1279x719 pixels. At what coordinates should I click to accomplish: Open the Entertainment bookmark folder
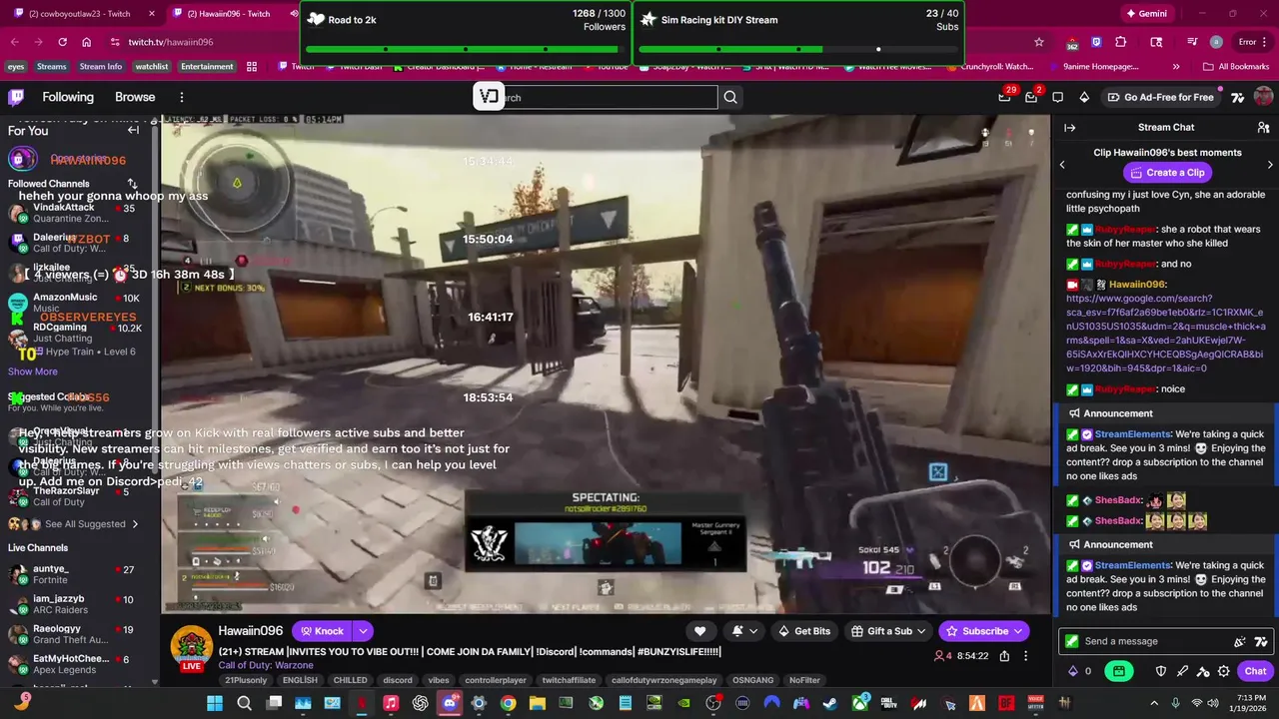click(207, 67)
